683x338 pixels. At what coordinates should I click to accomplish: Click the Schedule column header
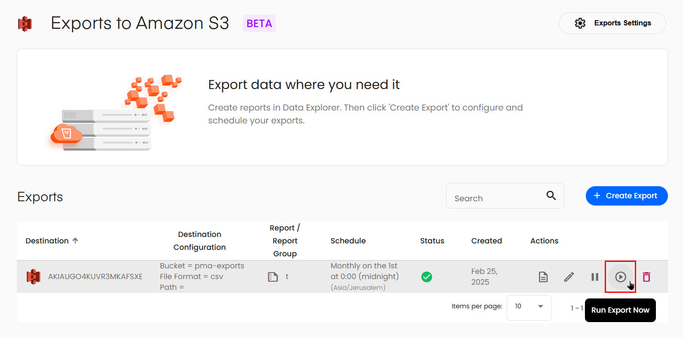(348, 241)
